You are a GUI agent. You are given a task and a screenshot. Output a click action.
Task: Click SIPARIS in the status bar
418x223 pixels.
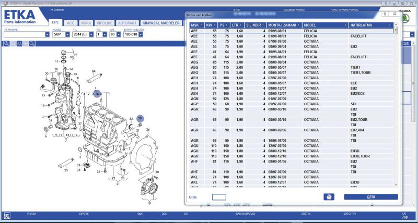click(x=84, y=214)
